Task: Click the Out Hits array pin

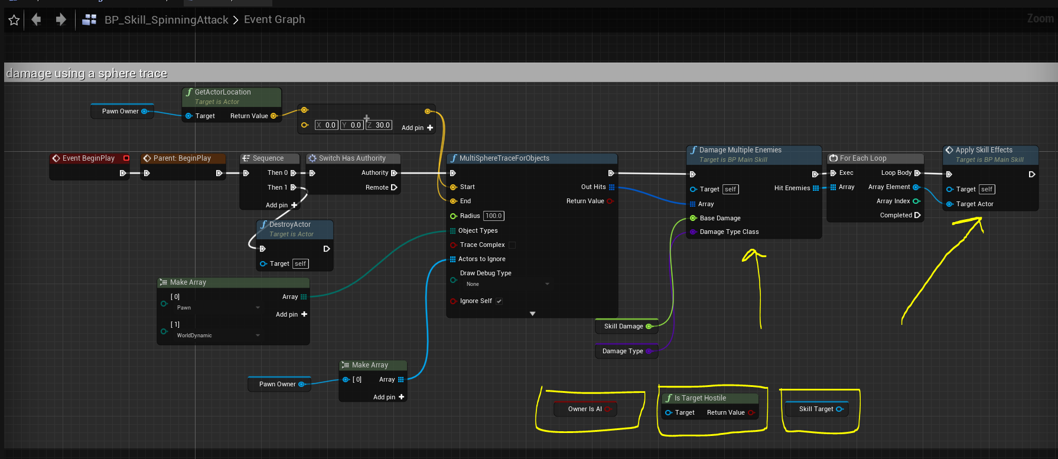Action: point(611,187)
